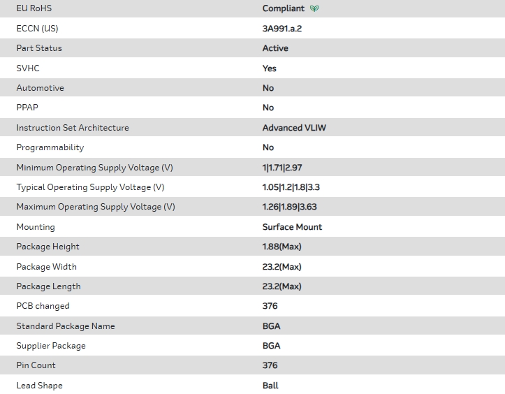Click the PCB changed row label
505x394 pixels.
(x=43, y=306)
